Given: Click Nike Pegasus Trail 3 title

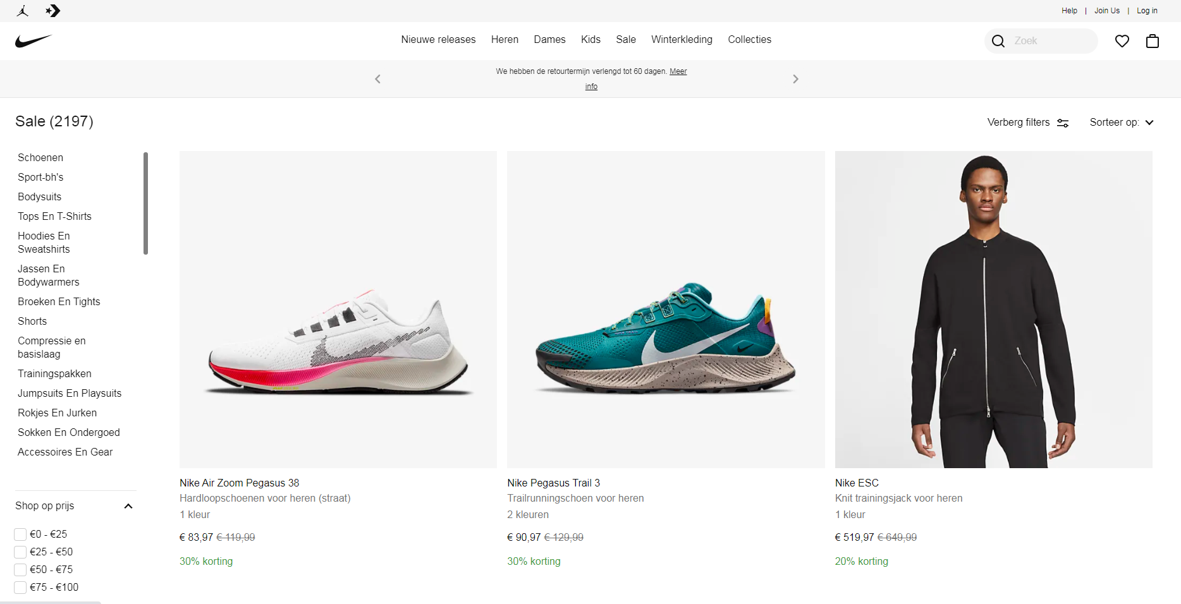Looking at the screenshot, I should [553, 483].
